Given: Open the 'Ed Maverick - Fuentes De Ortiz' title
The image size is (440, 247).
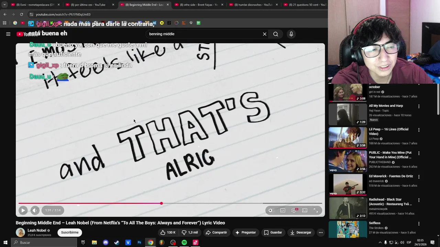Looking at the screenshot, I should [391, 176].
